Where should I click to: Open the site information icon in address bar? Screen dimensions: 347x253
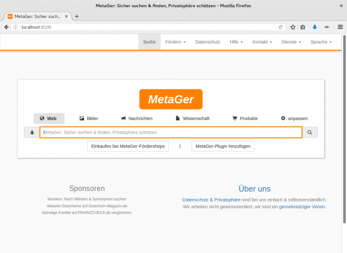(15, 27)
